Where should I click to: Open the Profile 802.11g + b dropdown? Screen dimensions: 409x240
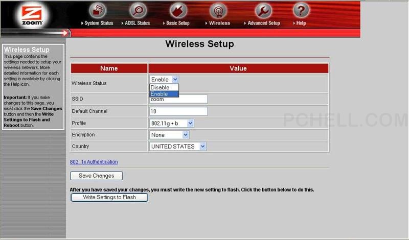(x=172, y=123)
